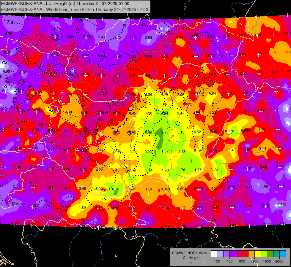
Task: Click legend heading 'ECMWF-INDEX-ANAL'
Action: 190,253
